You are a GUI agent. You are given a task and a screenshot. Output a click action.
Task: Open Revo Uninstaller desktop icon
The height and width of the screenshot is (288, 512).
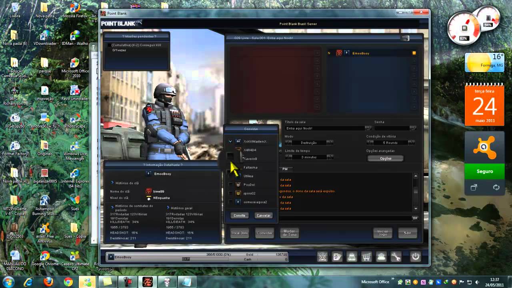(x=75, y=93)
